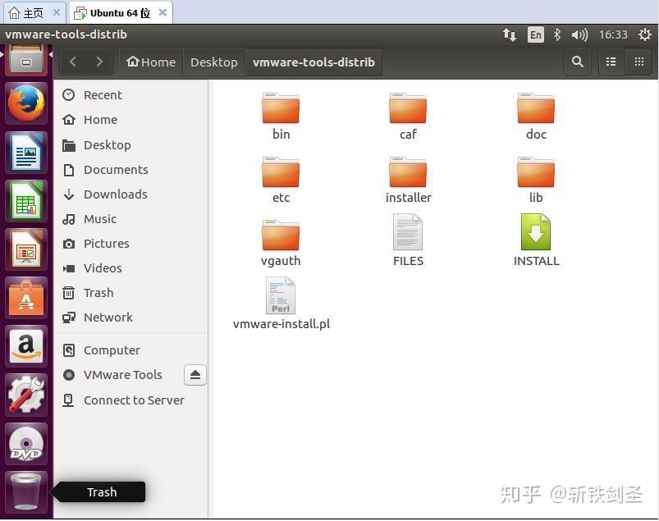
Task: Go to Home in the path bar
Action: [x=151, y=62]
